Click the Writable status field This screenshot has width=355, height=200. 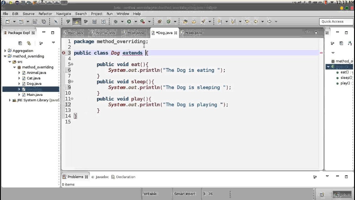[150, 194]
